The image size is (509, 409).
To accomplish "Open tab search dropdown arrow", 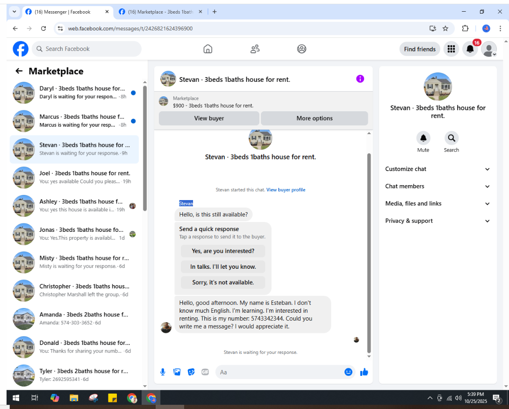I will click(14, 12).
